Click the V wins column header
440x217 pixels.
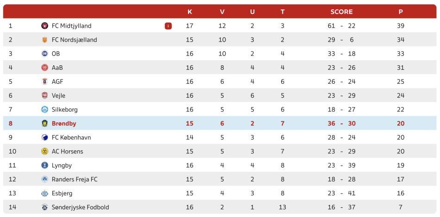pyautogui.click(x=222, y=12)
